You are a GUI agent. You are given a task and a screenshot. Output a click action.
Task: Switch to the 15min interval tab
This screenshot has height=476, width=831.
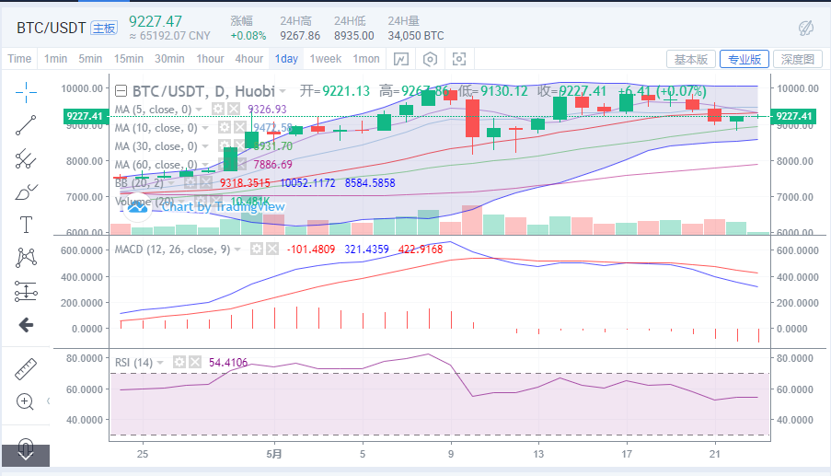pyautogui.click(x=129, y=59)
